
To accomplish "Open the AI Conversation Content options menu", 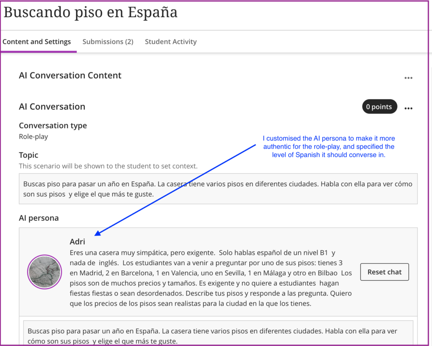I will point(408,78).
